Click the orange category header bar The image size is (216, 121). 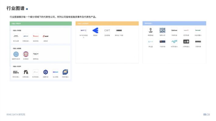point(107,23)
